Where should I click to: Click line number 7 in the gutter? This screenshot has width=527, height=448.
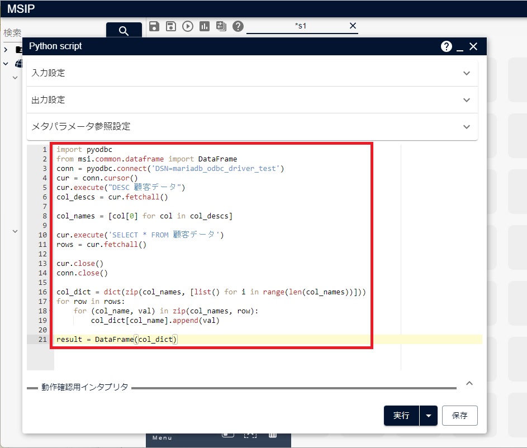tap(45, 206)
